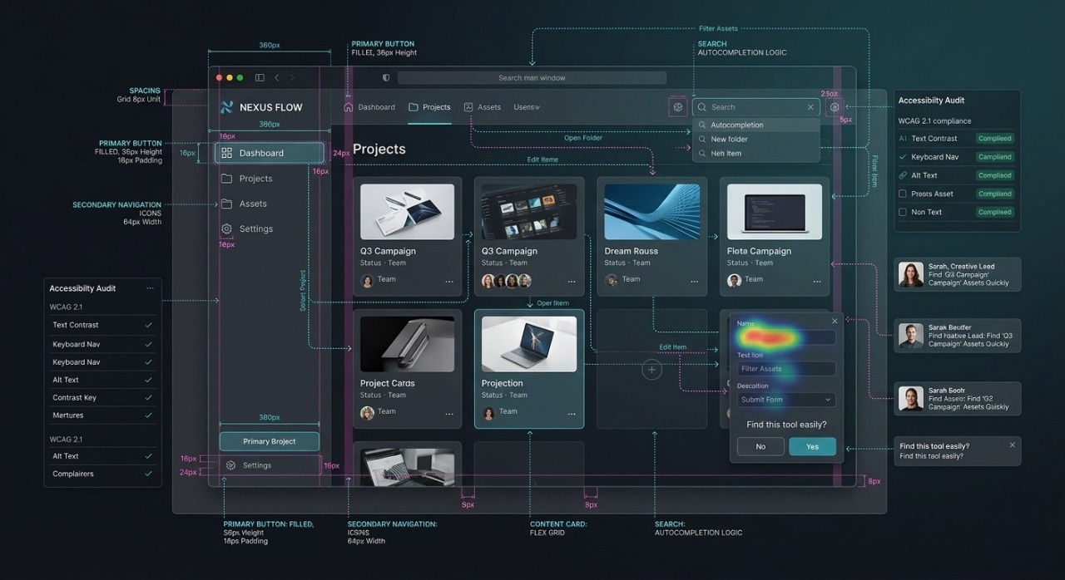Clear the Search field with its X icon
This screenshot has width=1065, height=580.
(810, 107)
